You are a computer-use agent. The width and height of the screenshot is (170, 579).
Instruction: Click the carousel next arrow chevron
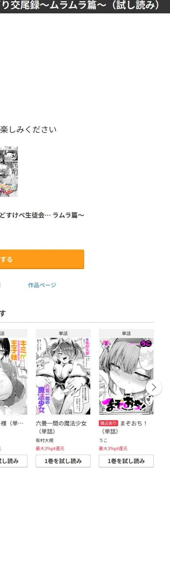154,387
